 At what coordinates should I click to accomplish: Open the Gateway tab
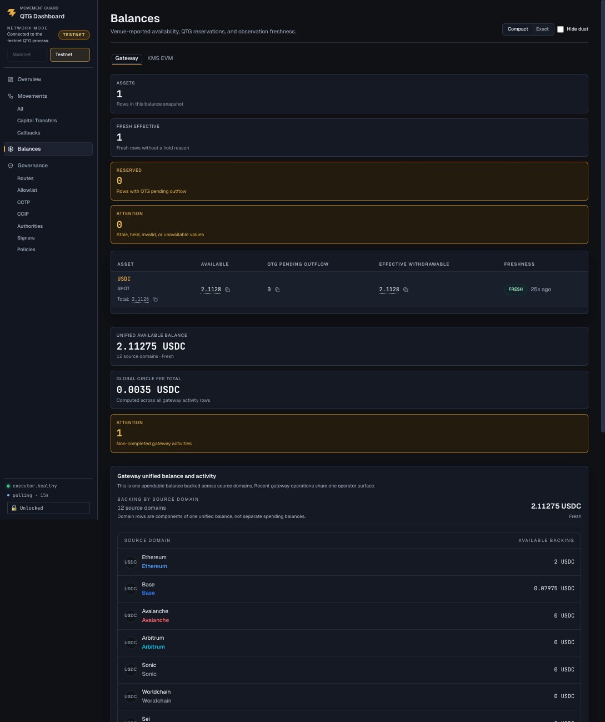coord(127,58)
